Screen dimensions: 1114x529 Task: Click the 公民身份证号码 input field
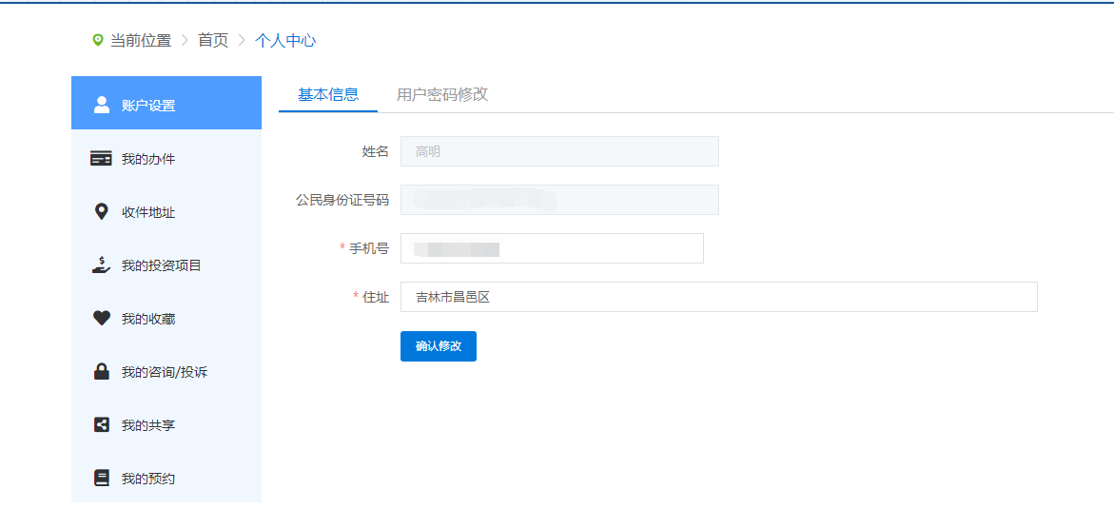coord(559,200)
